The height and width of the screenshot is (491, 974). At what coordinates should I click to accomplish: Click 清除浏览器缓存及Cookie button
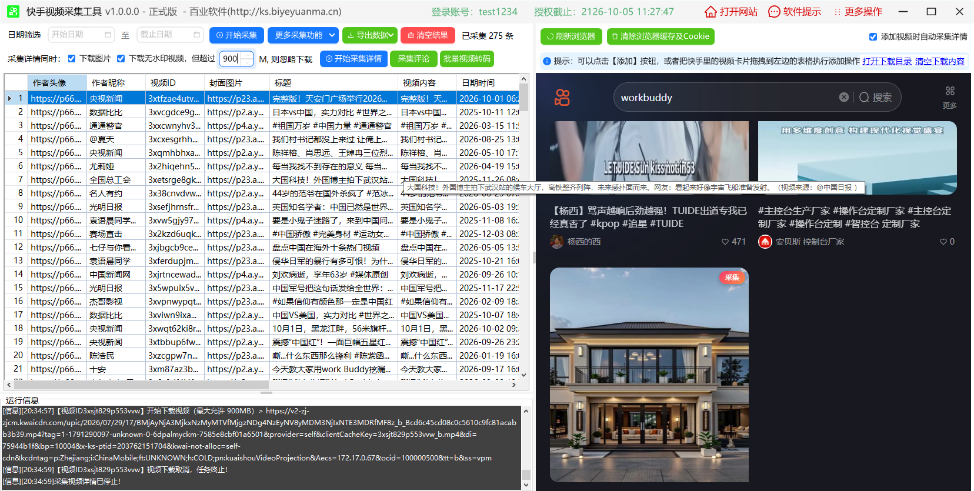click(661, 36)
